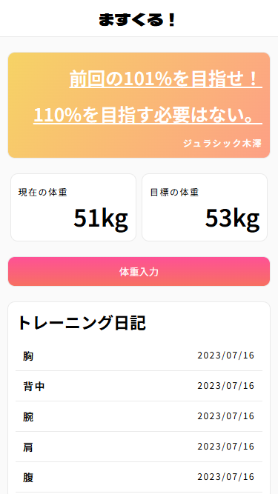Screen dimensions: 278x494
Task: Click the date beside the 肩 entry
Action: point(225,447)
